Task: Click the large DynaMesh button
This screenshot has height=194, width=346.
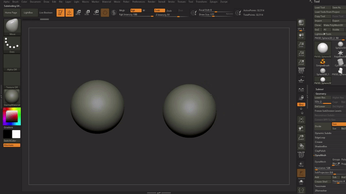Action: tap(322, 162)
